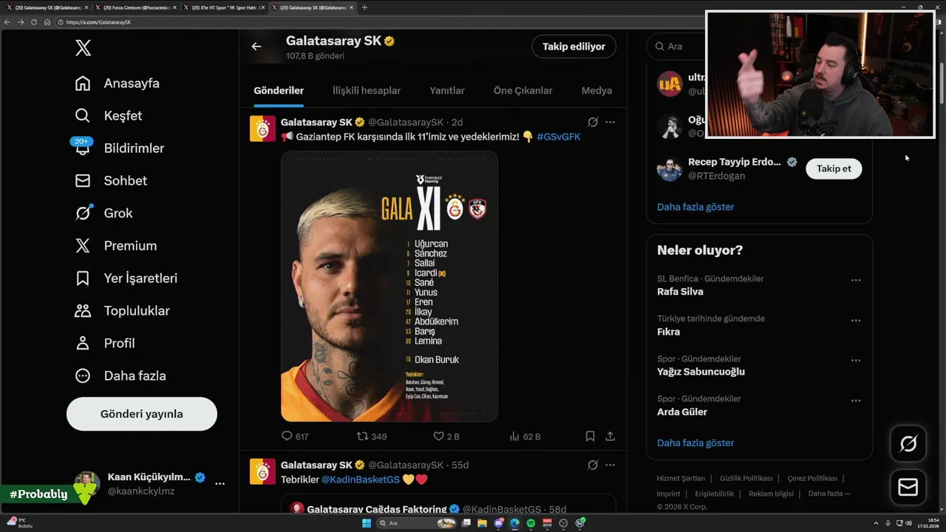Open Çerez Politikası footer link
946x532 pixels.
[x=812, y=479]
